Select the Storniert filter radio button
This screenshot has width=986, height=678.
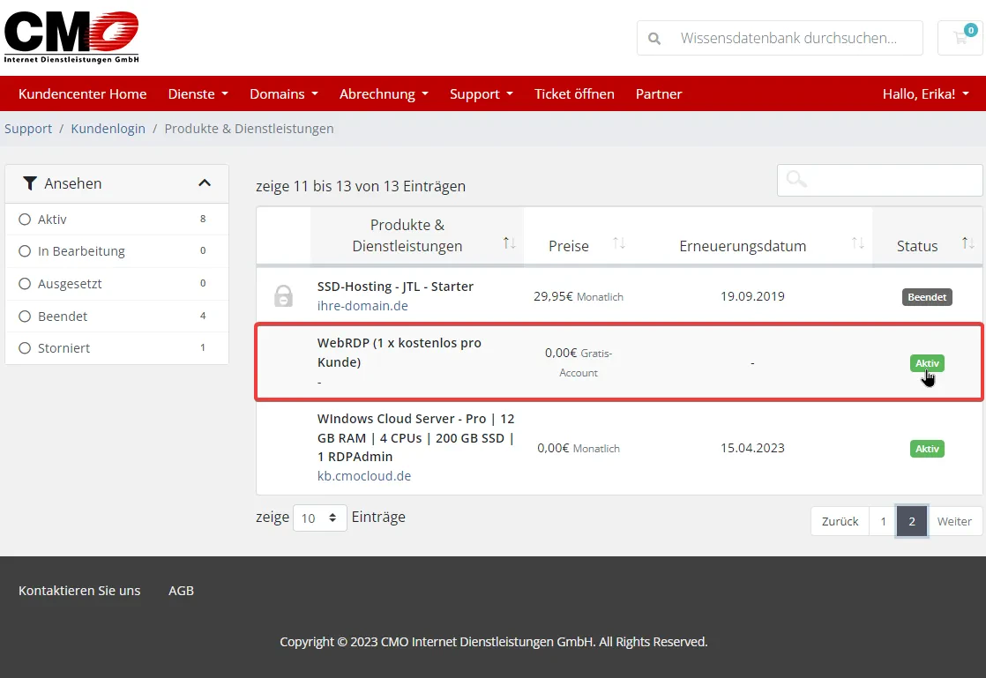coord(25,348)
